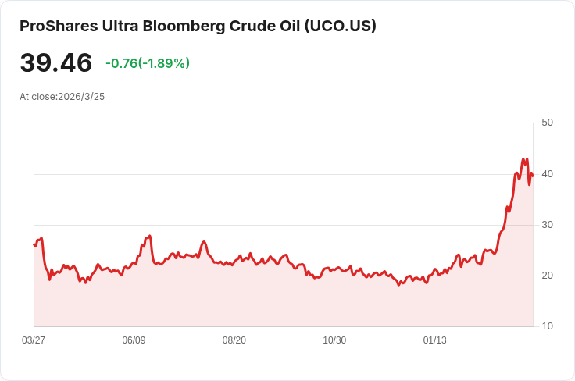
Task: Click the chart peak near 43
Action: pyautogui.click(x=523, y=159)
